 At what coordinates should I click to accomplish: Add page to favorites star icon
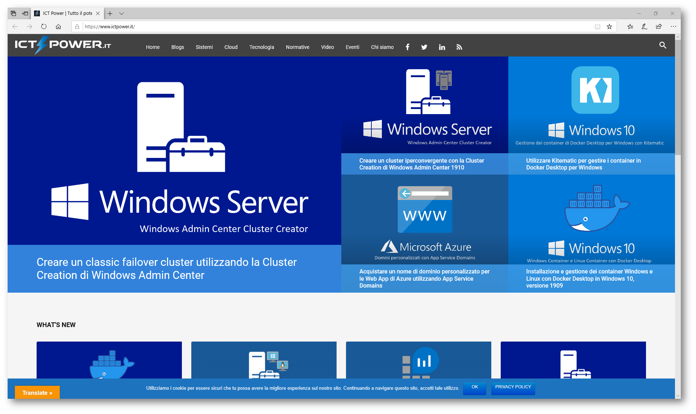(609, 26)
